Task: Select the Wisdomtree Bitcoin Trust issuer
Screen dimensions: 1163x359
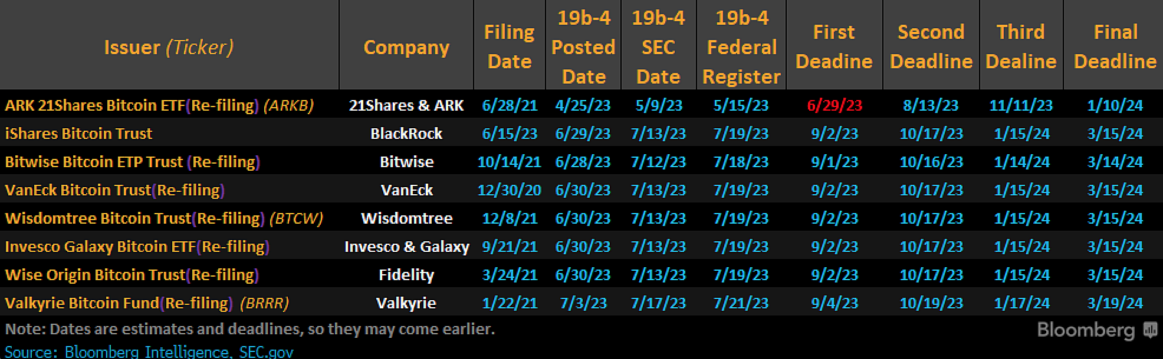Action: pyautogui.click(x=164, y=218)
